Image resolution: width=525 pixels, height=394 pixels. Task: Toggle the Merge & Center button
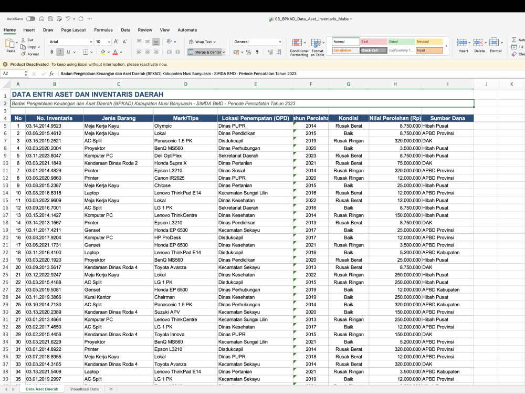205,52
